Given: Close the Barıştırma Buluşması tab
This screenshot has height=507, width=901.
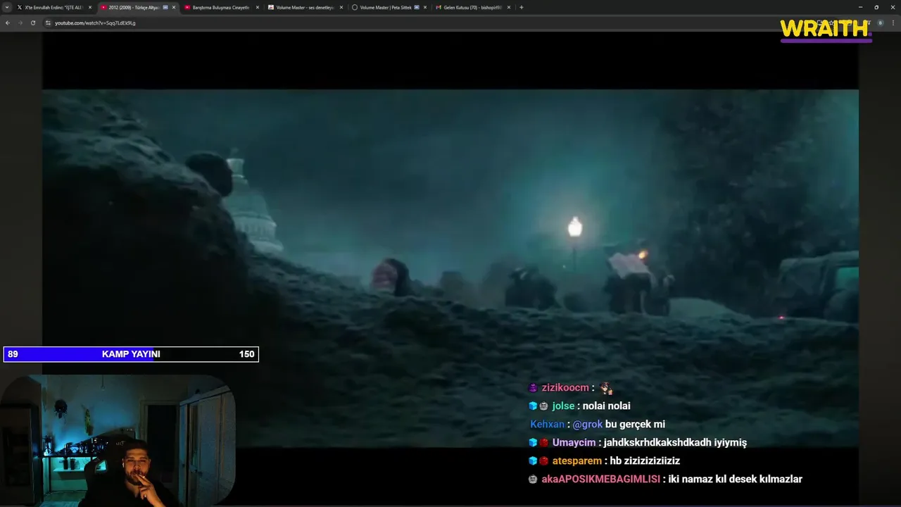Looking at the screenshot, I should (258, 7).
